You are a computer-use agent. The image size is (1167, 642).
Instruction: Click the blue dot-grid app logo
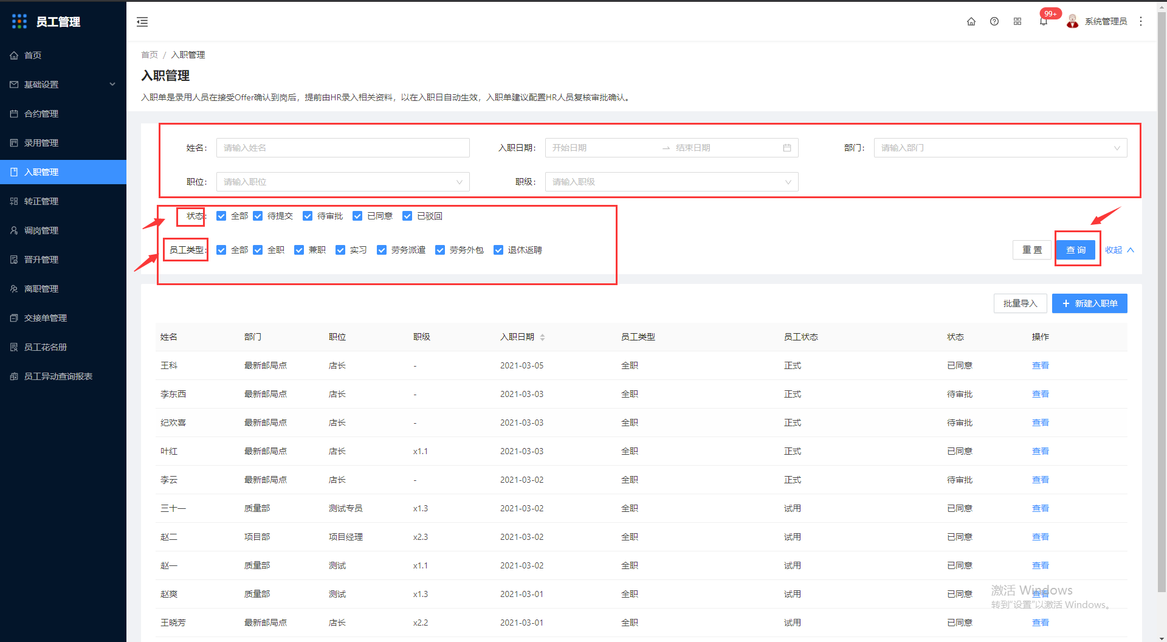19,21
